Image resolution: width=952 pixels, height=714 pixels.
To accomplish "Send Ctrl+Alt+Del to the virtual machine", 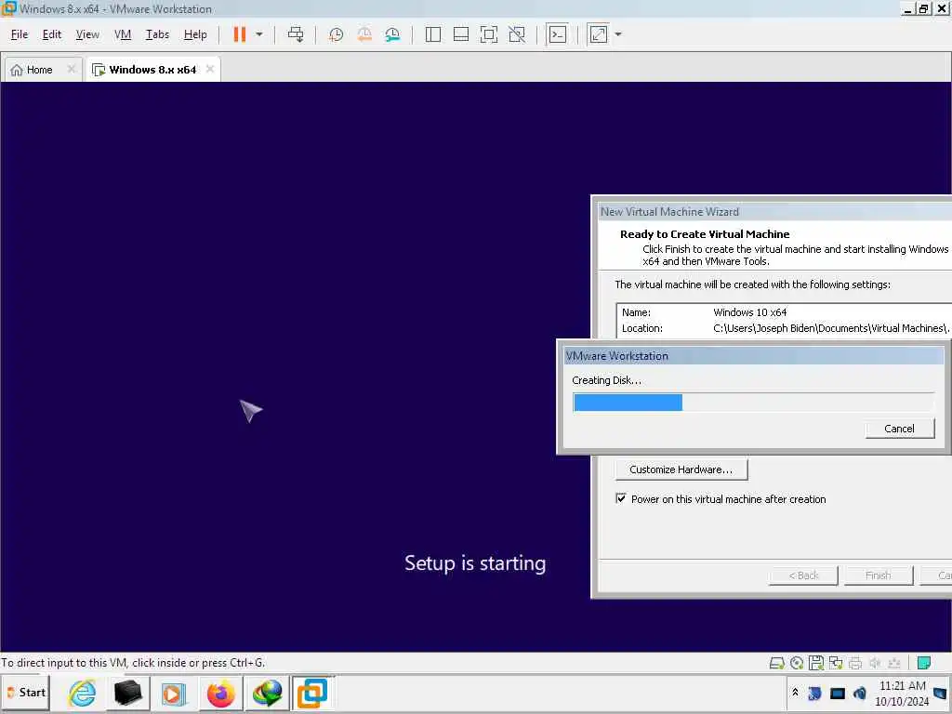I will tap(296, 34).
